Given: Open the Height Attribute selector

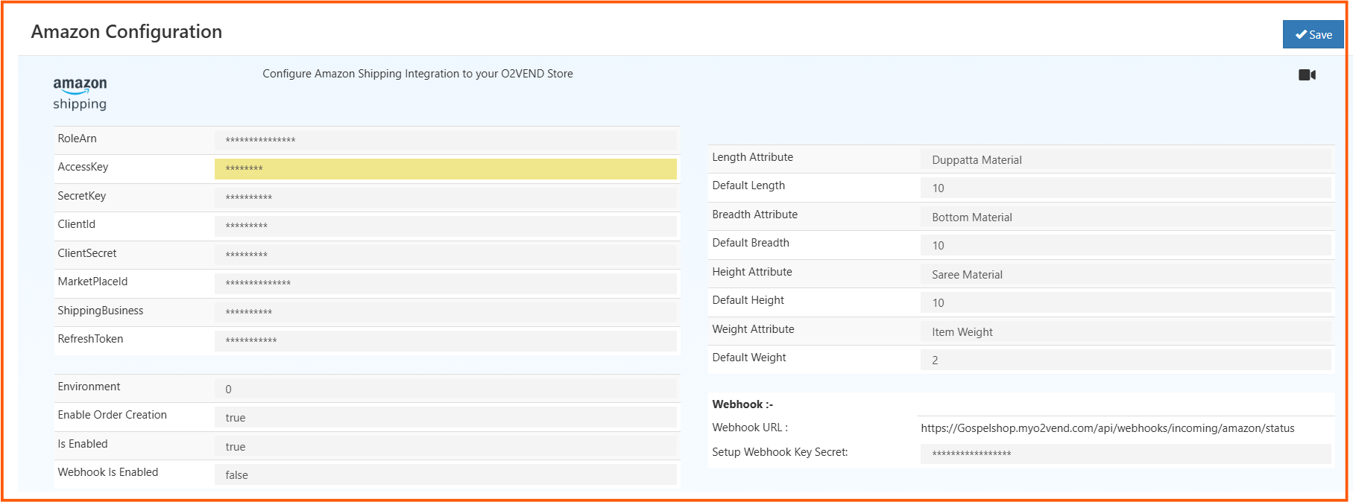Looking at the screenshot, I should tap(1126, 274).
